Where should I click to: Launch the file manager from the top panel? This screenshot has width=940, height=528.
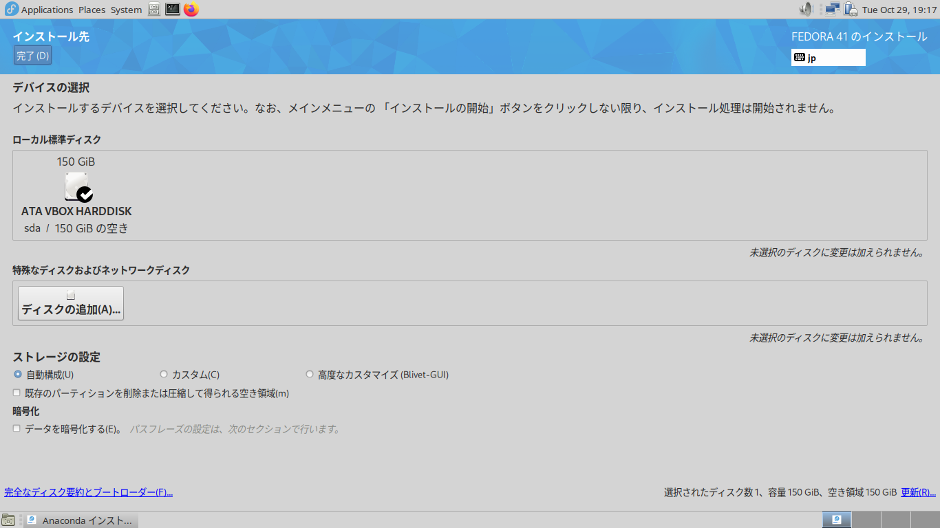[x=154, y=10]
